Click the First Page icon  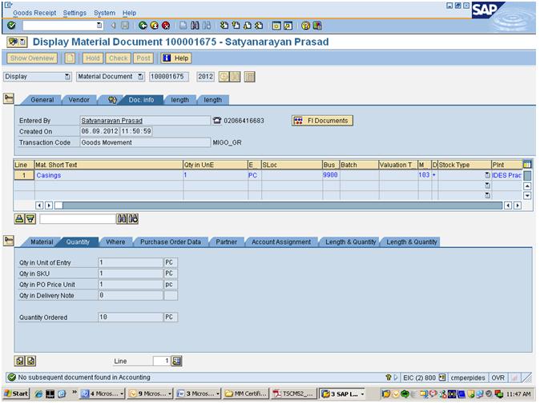tap(224, 26)
